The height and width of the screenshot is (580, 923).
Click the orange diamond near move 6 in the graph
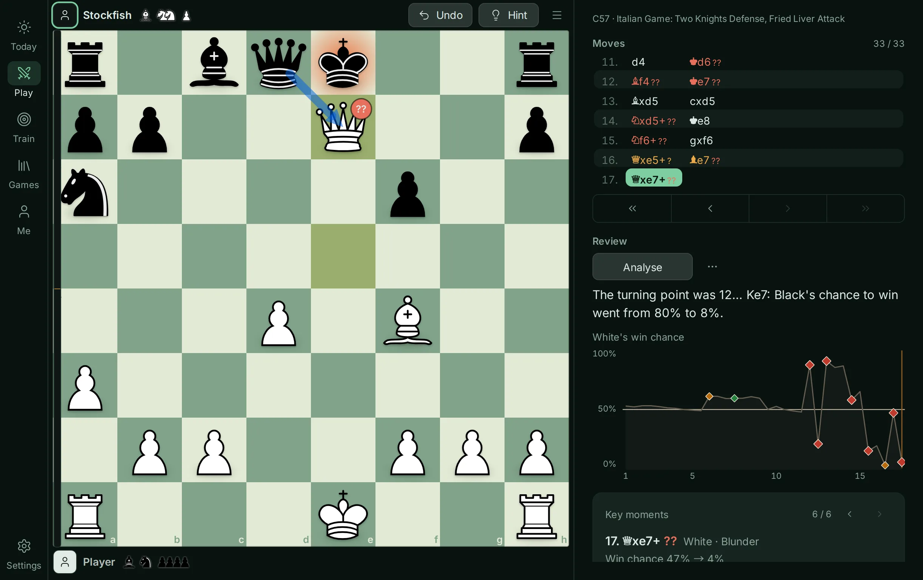point(709,396)
